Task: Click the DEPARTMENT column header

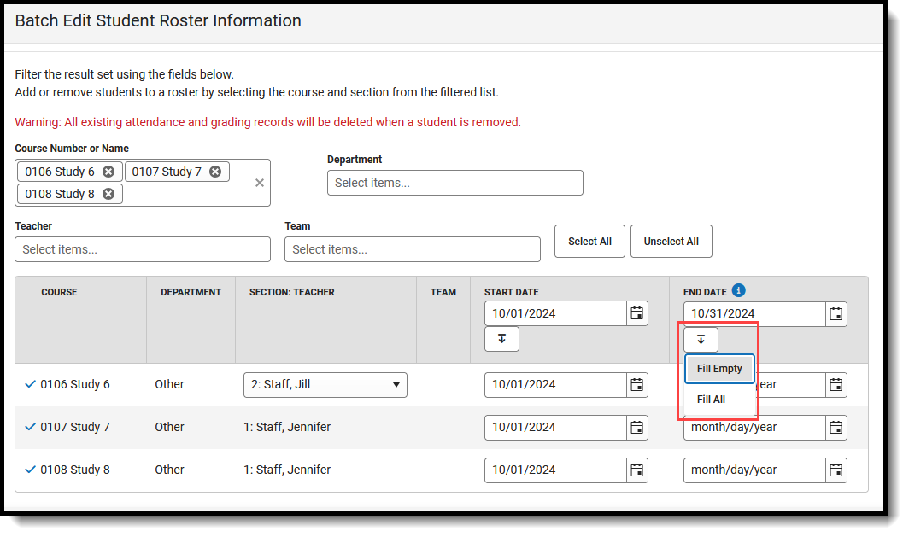Action: pos(191,292)
